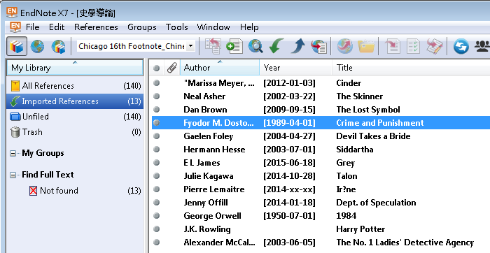The image size is (490, 253).
Task: Open the Window menu
Action: tap(213, 27)
